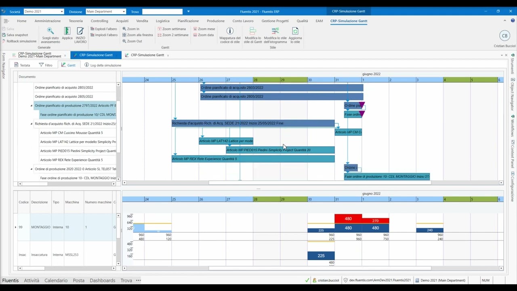
Task: Collapse the Richiesta d'acquisto SEDE 21/2022 node
Action: (32, 124)
